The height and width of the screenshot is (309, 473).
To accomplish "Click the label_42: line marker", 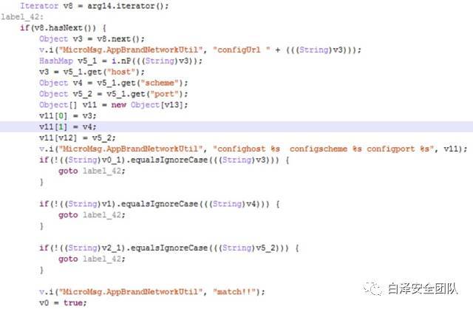I will click(22, 17).
